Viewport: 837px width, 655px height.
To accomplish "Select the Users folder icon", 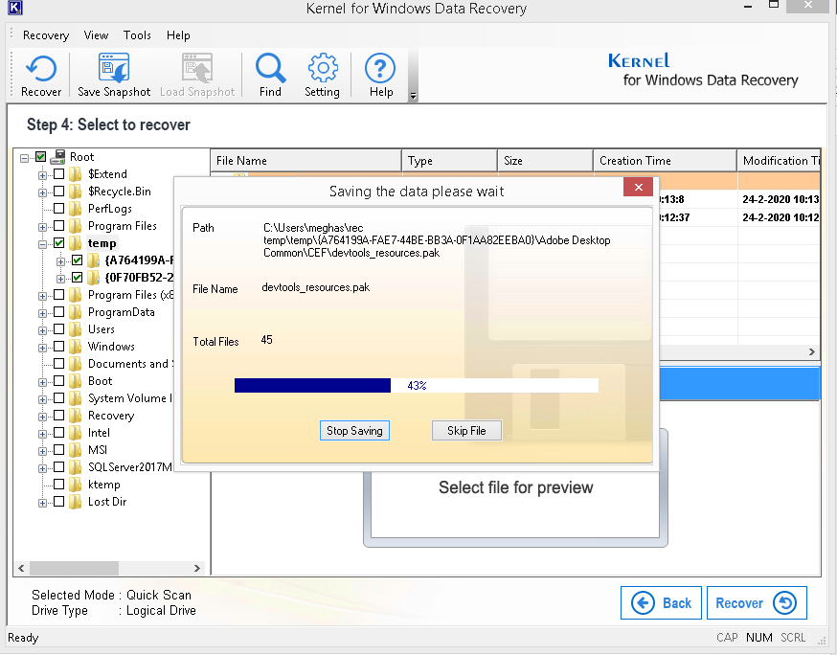I will coord(76,328).
